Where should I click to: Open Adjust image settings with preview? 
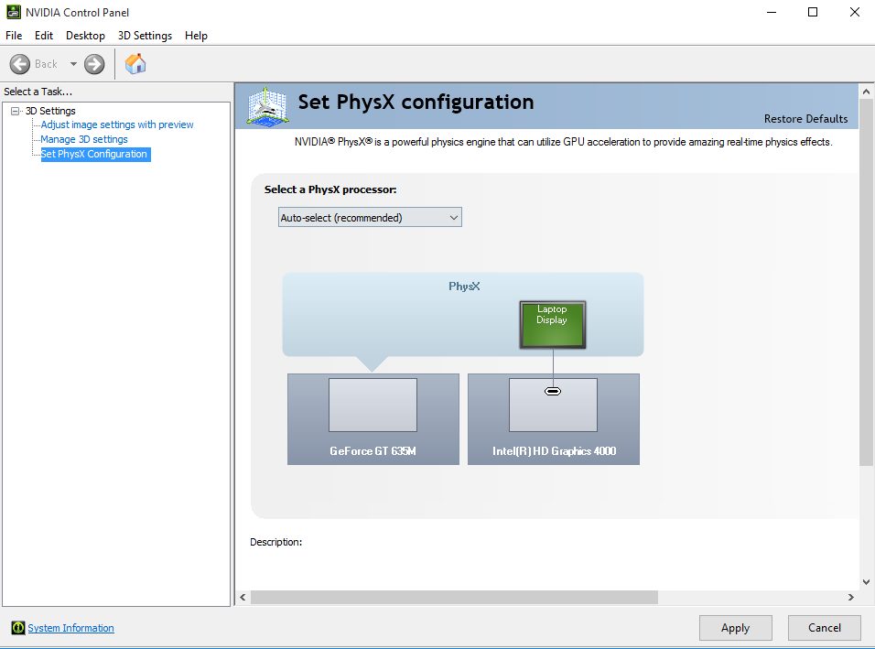117,125
